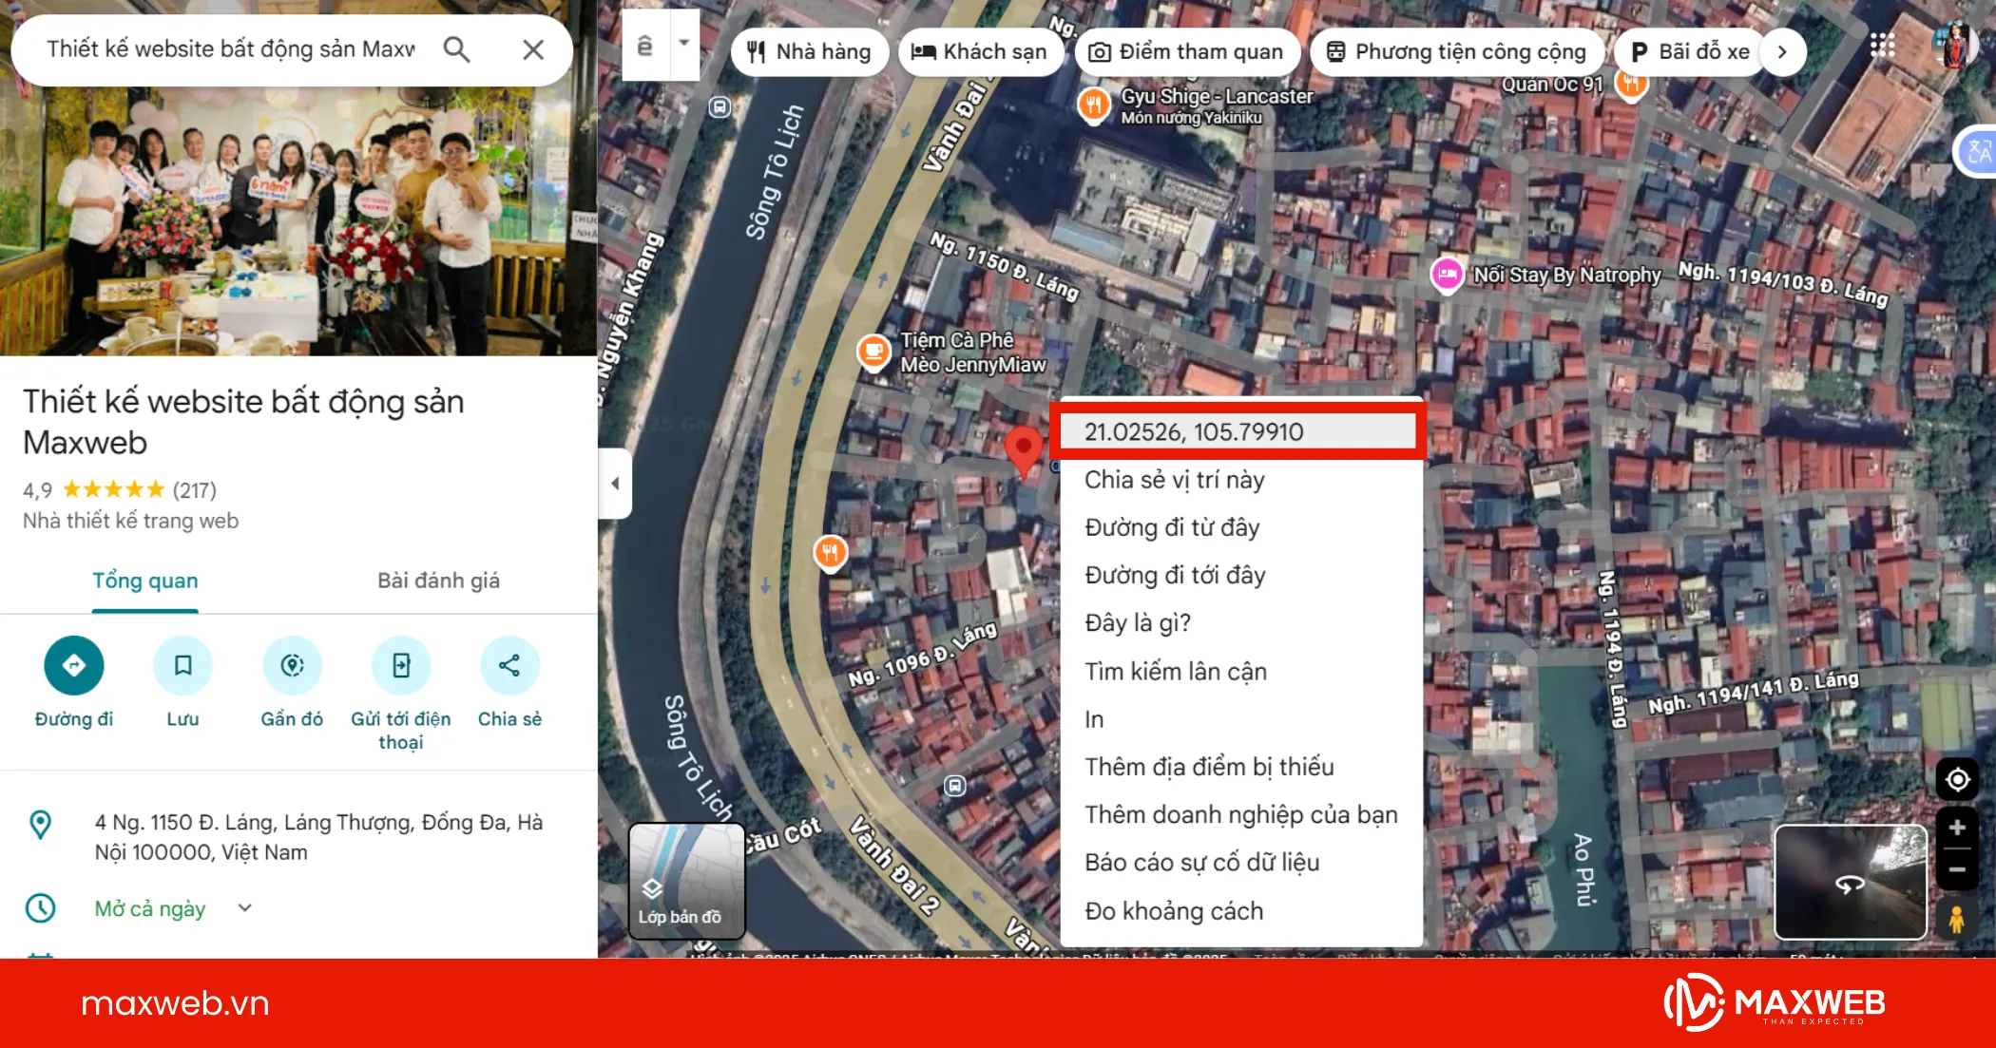Click the zoom in plus button
Viewport: 1996px width, 1048px height.
(1957, 828)
